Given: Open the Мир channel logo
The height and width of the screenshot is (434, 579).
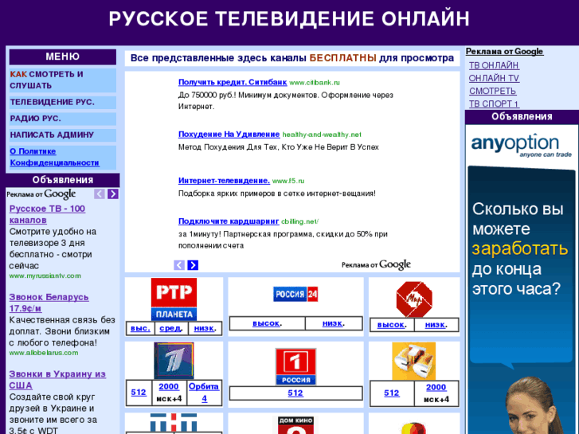Looking at the screenshot, I should 414,299.
